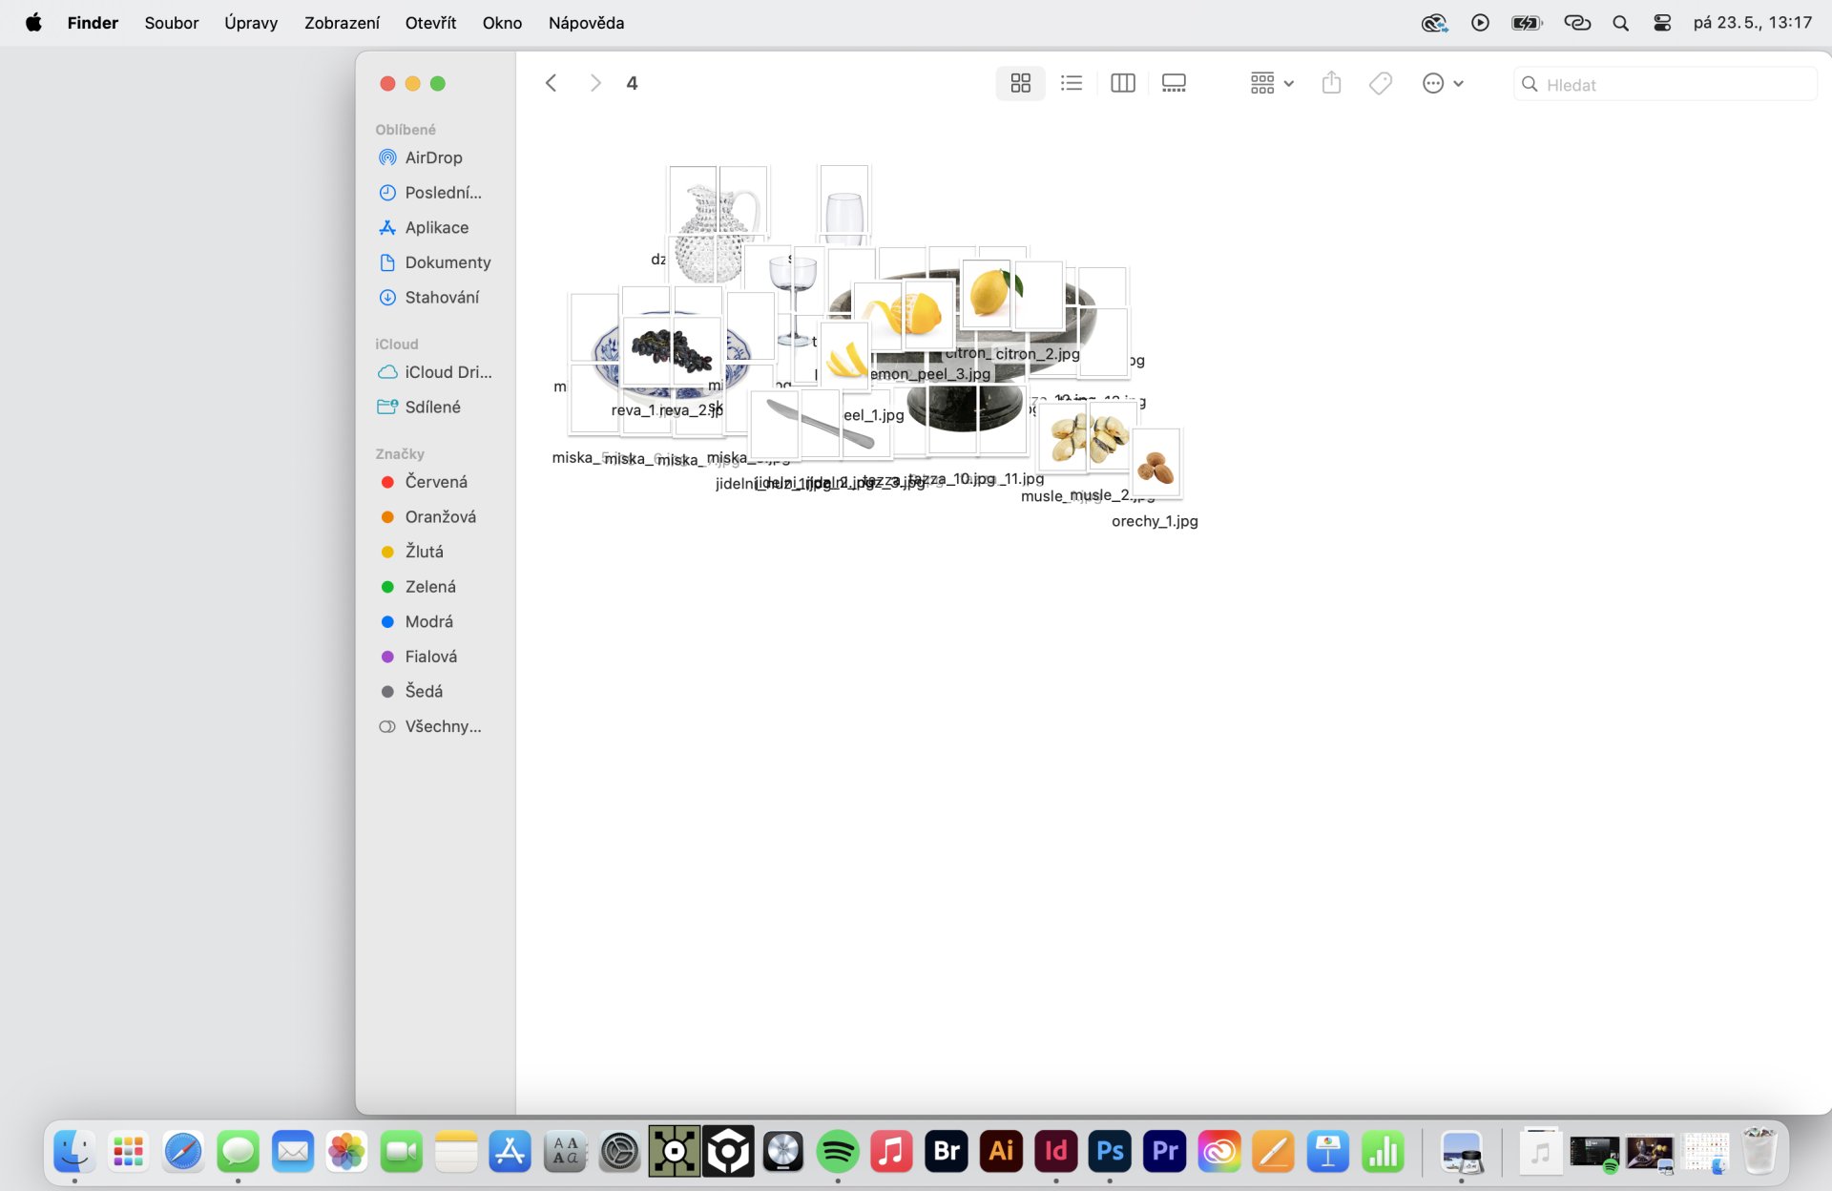Switch to list view in toolbar

[1072, 84]
